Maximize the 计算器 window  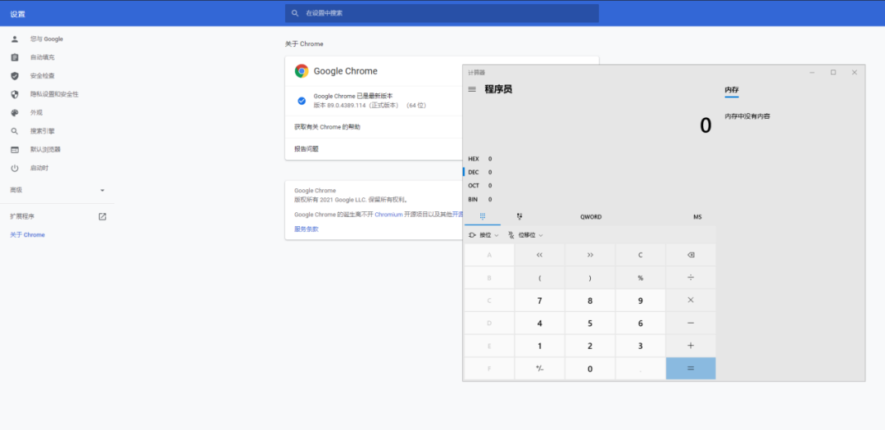833,72
